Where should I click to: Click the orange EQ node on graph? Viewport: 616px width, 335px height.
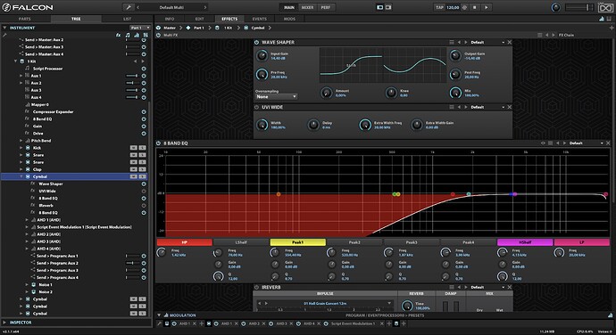[279, 194]
